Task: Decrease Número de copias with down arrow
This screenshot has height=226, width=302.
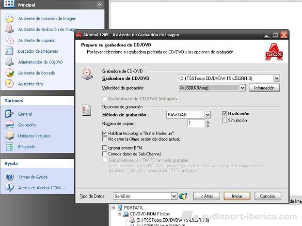Action: (x=208, y=125)
